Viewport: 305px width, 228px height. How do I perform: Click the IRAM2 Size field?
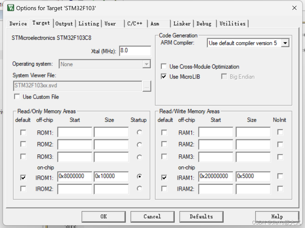tap(253, 189)
